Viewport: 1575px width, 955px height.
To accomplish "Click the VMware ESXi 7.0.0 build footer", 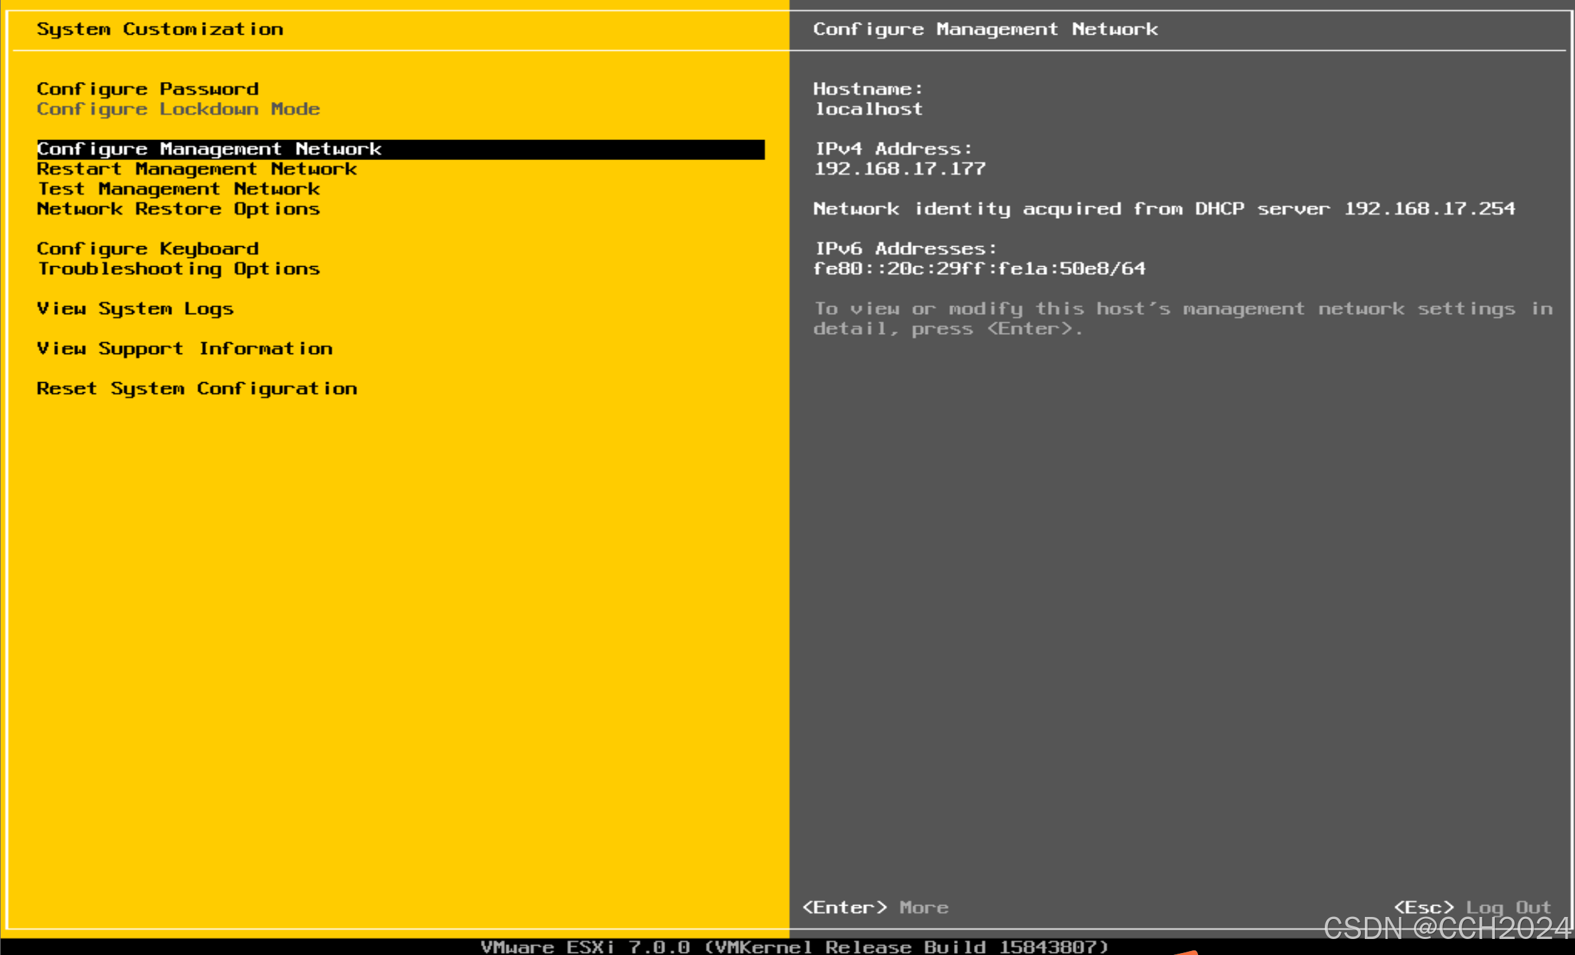I will (x=794, y=946).
